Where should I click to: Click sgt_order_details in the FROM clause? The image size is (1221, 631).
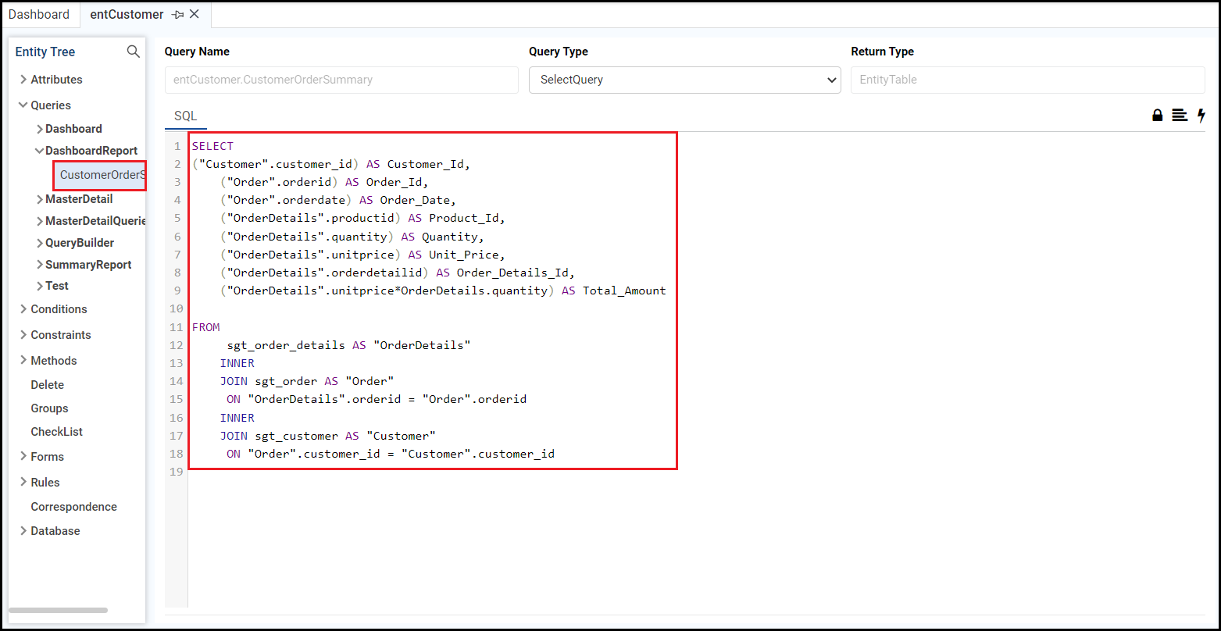[x=286, y=345]
